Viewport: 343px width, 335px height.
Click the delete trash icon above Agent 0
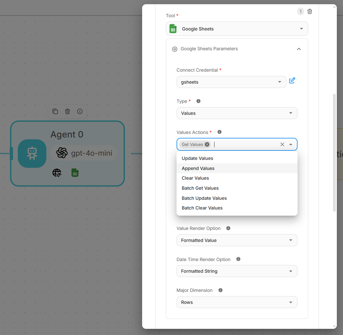tap(67, 112)
